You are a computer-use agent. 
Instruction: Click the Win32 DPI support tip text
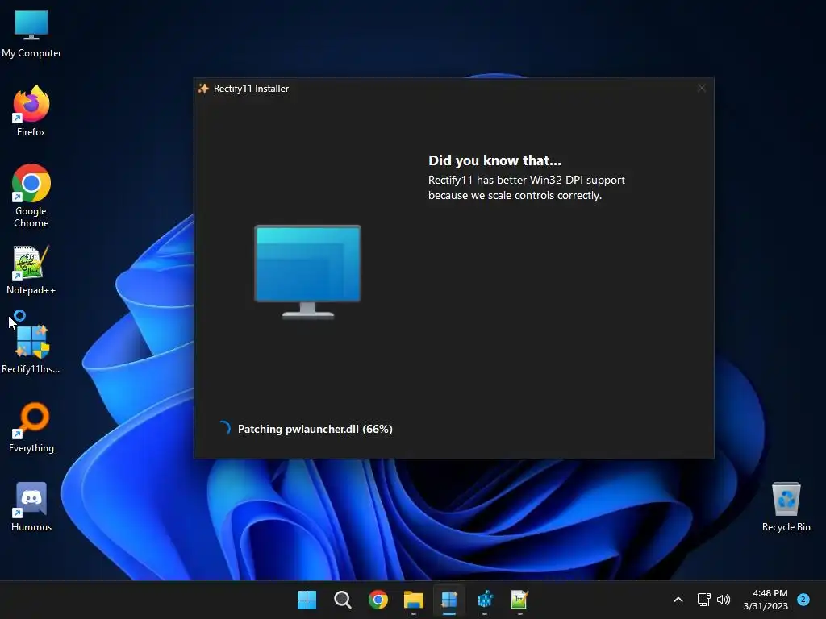pos(526,187)
